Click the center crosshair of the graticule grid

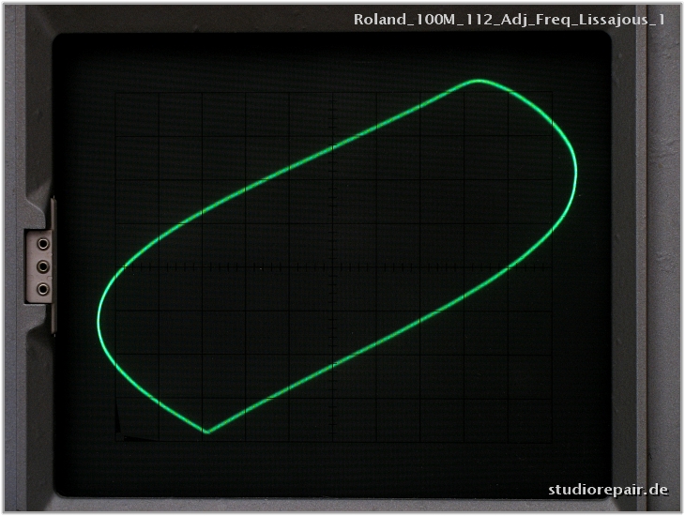coord(333,267)
